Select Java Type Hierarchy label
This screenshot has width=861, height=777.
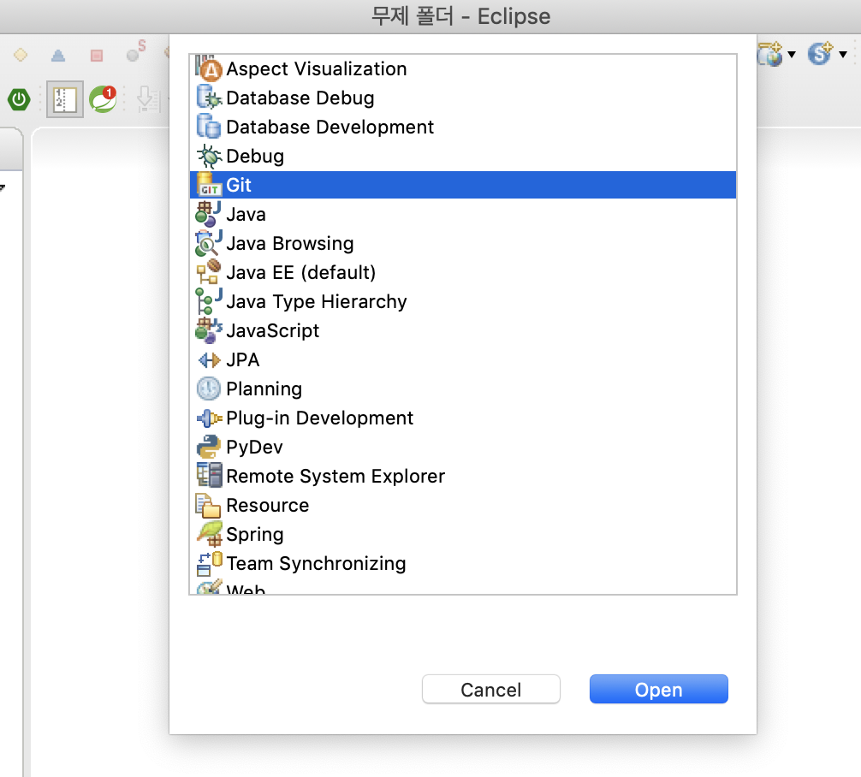pyautogui.click(x=316, y=302)
